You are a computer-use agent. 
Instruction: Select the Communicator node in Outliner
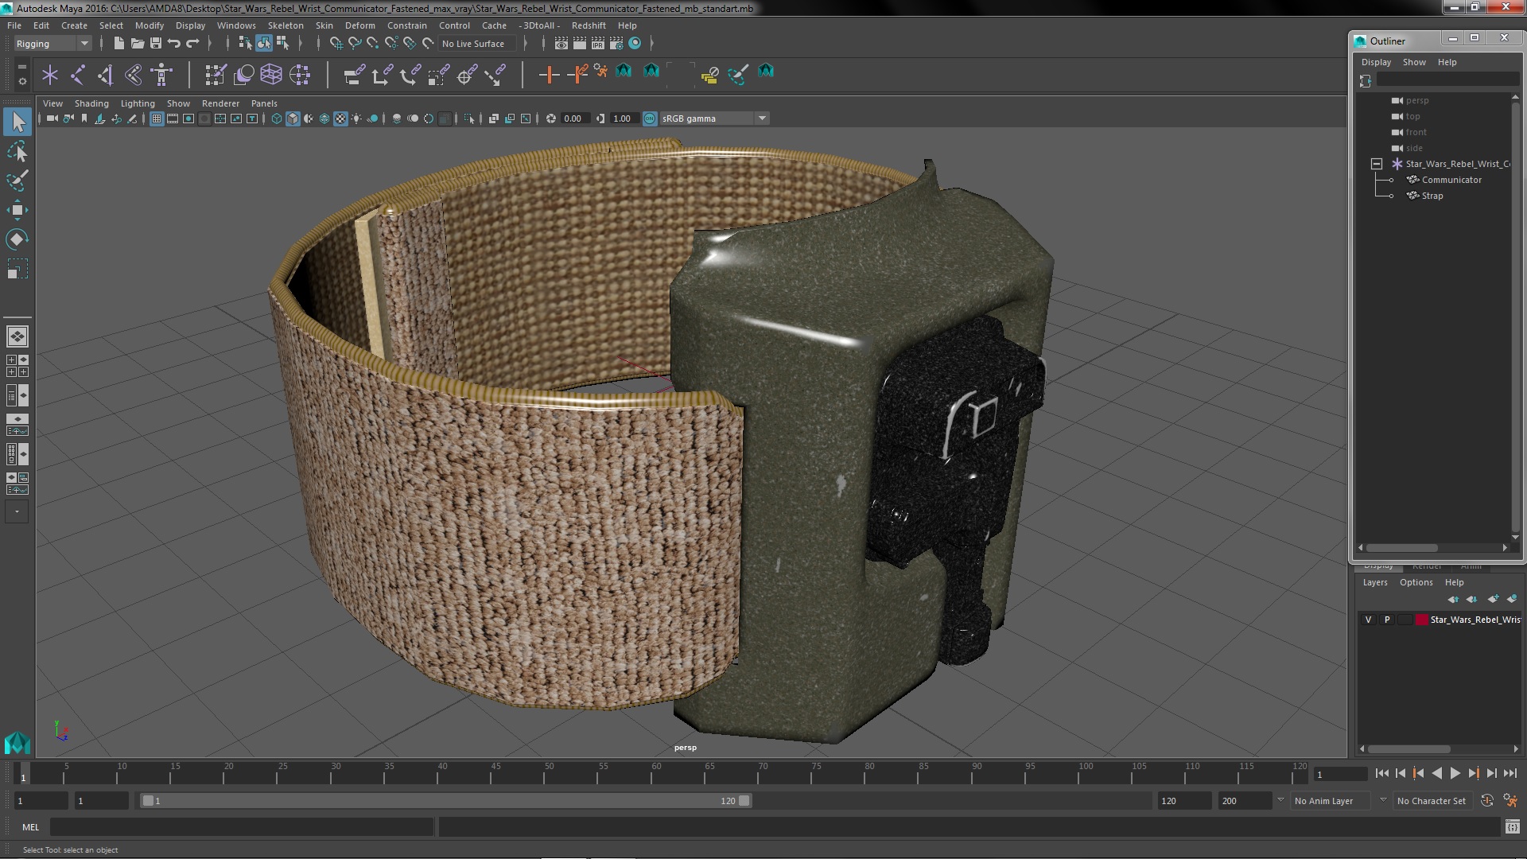pos(1451,180)
